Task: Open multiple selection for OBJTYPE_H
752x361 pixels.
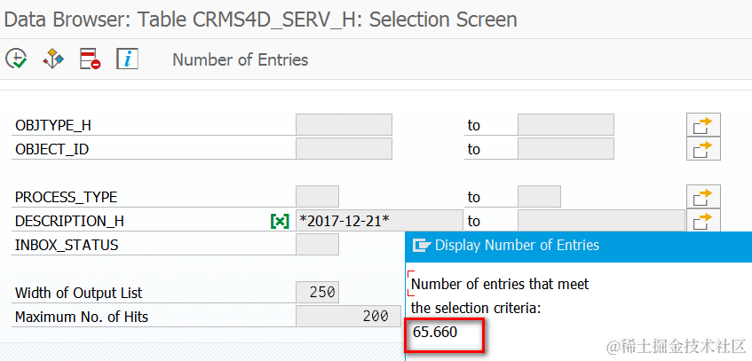Action: [703, 125]
